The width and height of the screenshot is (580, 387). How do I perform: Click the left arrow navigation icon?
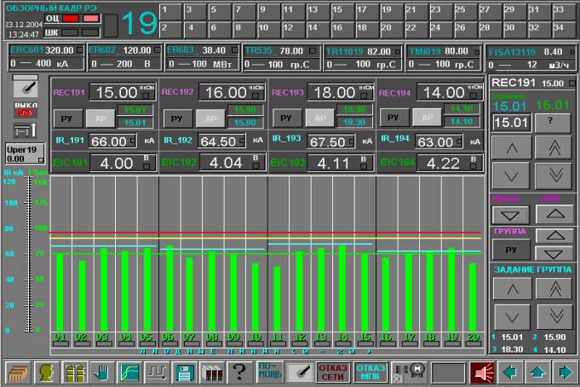click(x=510, y=373)
